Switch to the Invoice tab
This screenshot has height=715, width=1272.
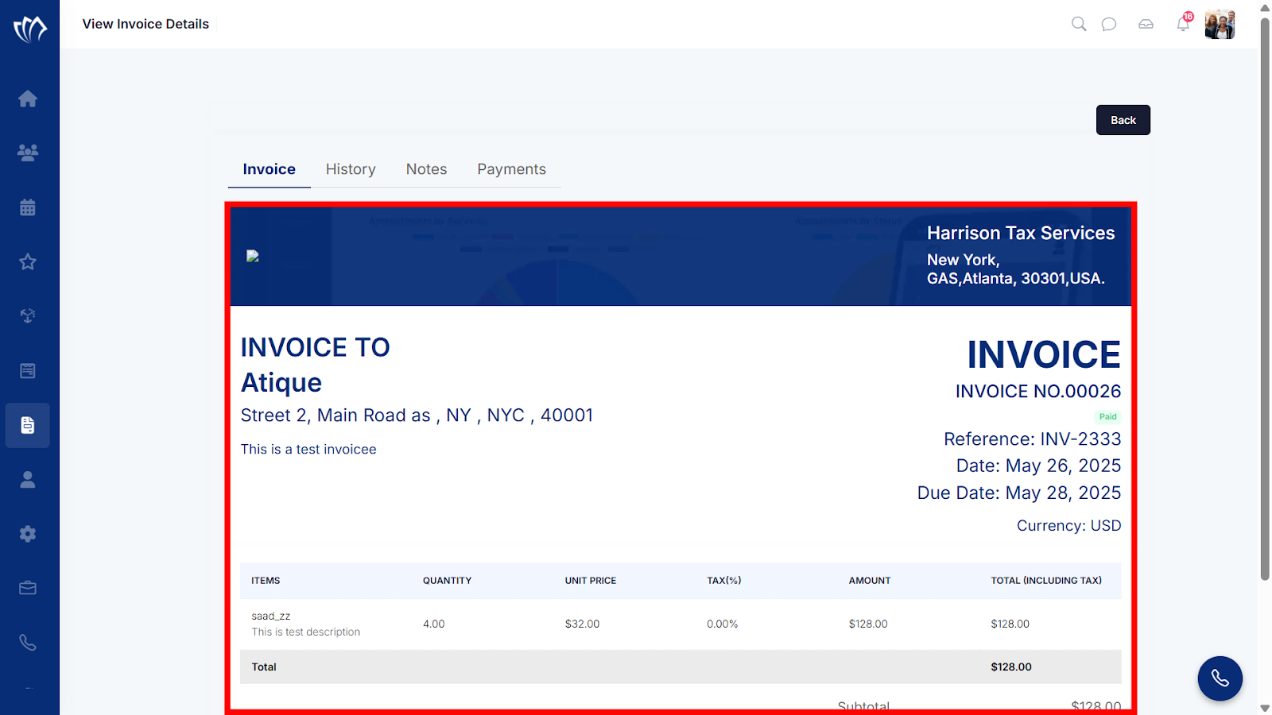[270, 169]
